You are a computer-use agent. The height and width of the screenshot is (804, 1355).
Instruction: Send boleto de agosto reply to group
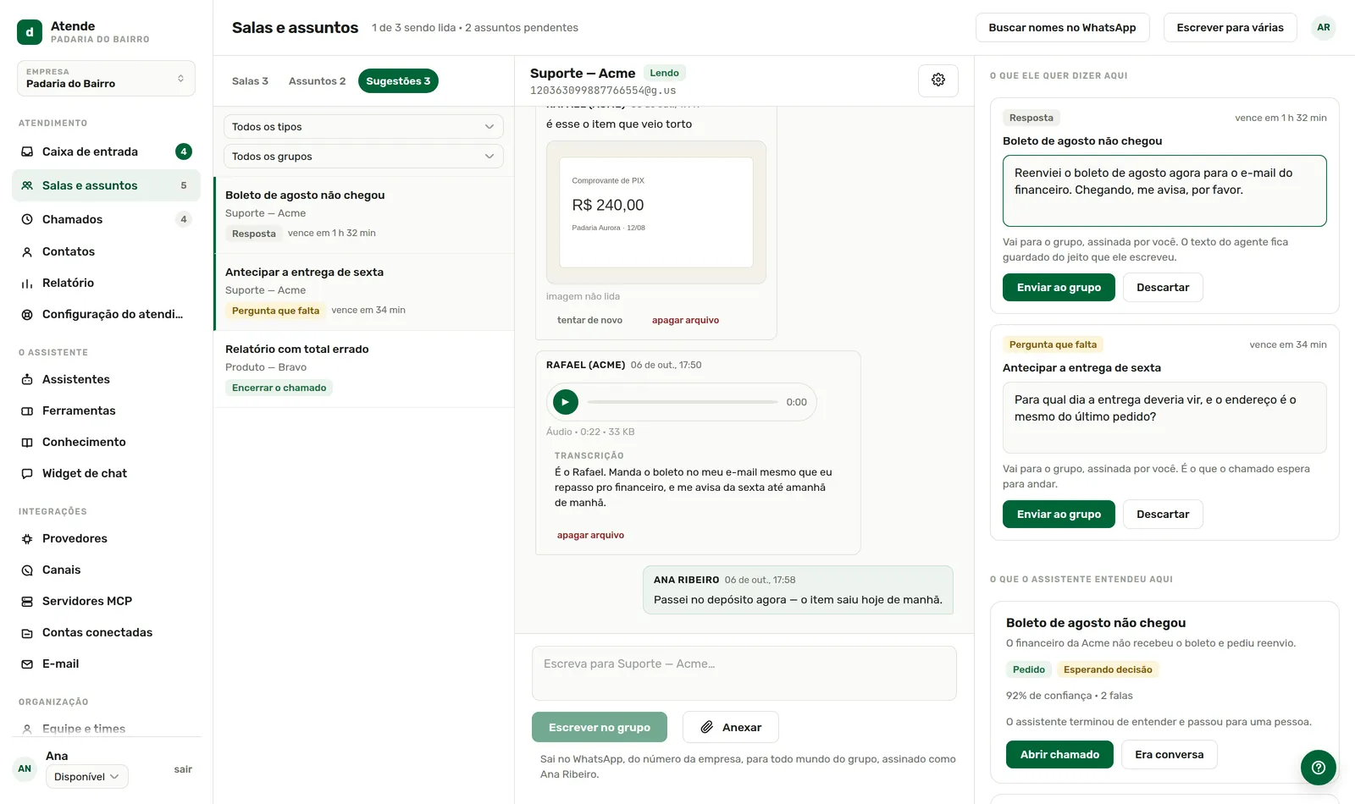coord(1059,288)
